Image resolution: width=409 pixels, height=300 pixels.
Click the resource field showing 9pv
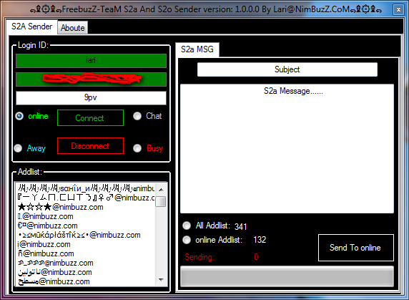pos(91,98)
